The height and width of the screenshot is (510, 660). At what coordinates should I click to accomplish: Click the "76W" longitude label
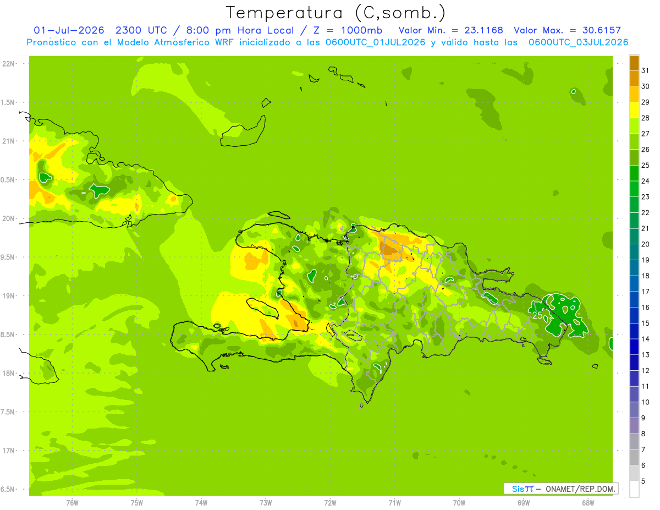72,502
